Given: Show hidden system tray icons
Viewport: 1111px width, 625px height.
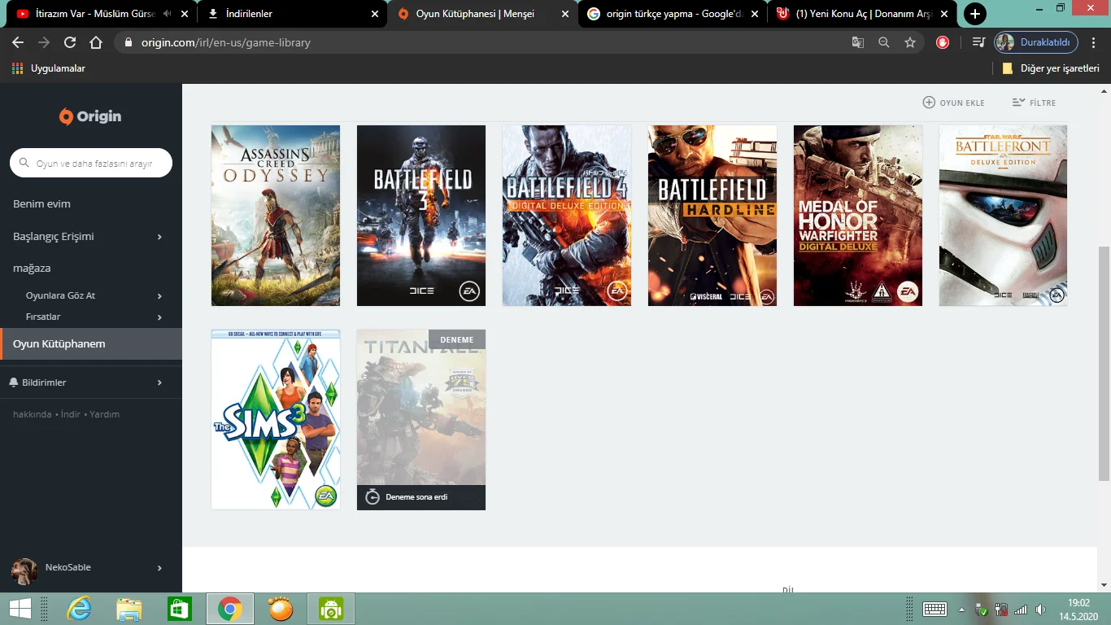Looking at the screenshot, I should coord(961,610).
